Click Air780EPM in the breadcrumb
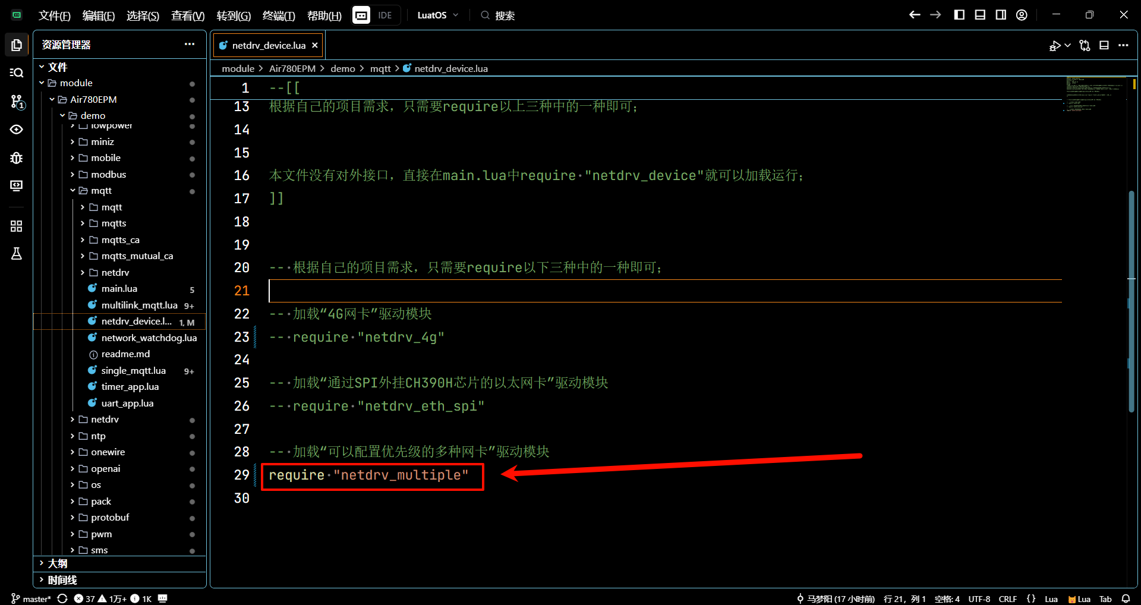 click(292, 68)
